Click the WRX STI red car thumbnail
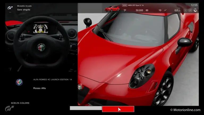Image resolution: width=204 pixels, height=115 pixels. click(x=112, y=9)
